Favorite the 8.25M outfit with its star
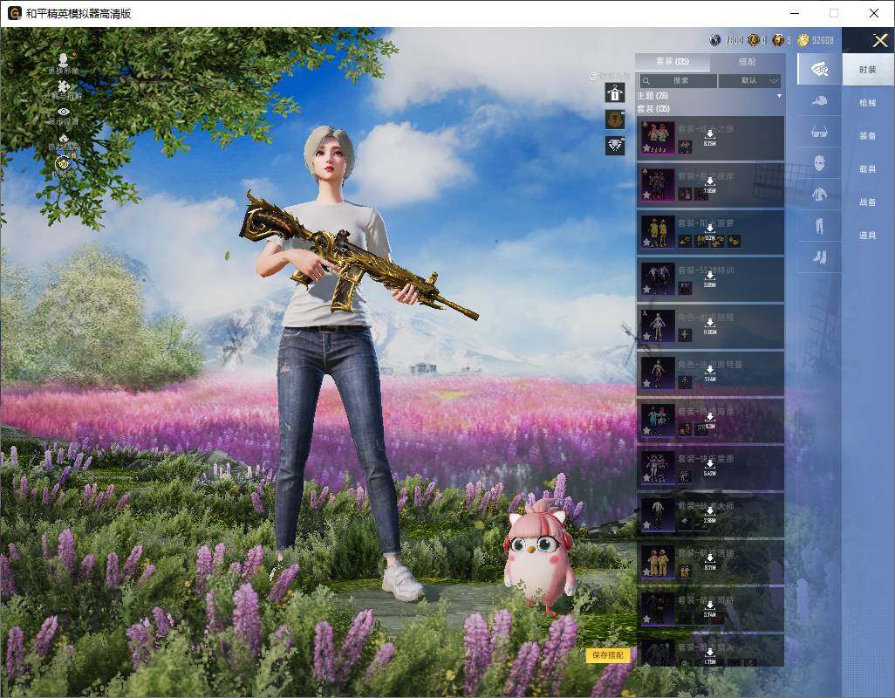The image size is (895, 698). point(646,147)
